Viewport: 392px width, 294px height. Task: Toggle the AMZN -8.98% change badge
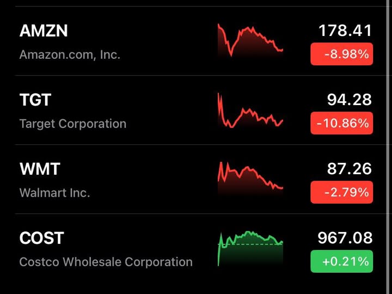(342, 54)
